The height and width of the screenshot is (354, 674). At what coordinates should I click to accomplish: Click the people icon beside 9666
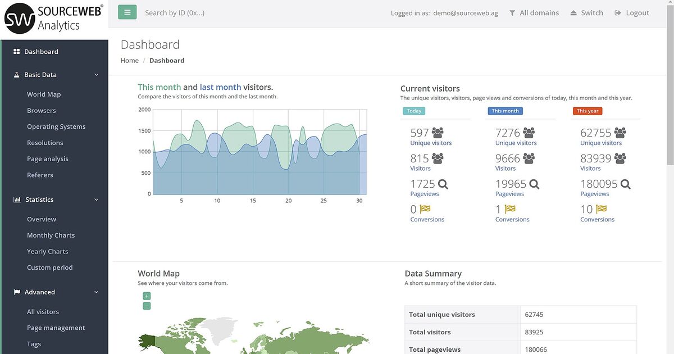click(x=529, y=158)
